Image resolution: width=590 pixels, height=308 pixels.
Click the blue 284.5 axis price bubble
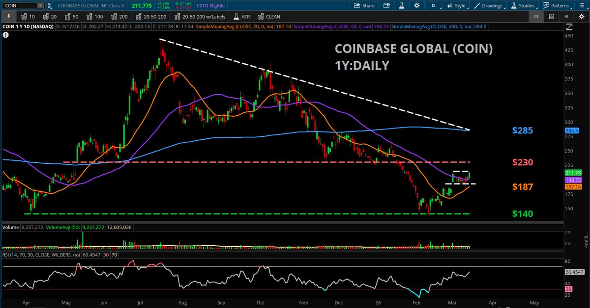tap(571, 131)
